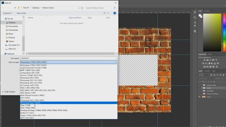The width and height of the screenshot is (226, 127).
Task: Toggle visibility of Layer 1
Action: pyautogui.click(x=200, y=97)
